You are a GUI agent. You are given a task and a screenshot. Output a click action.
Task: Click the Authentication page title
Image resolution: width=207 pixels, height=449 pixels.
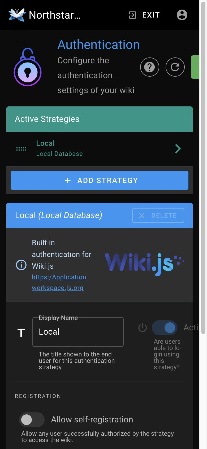click(x=98, y=45)
